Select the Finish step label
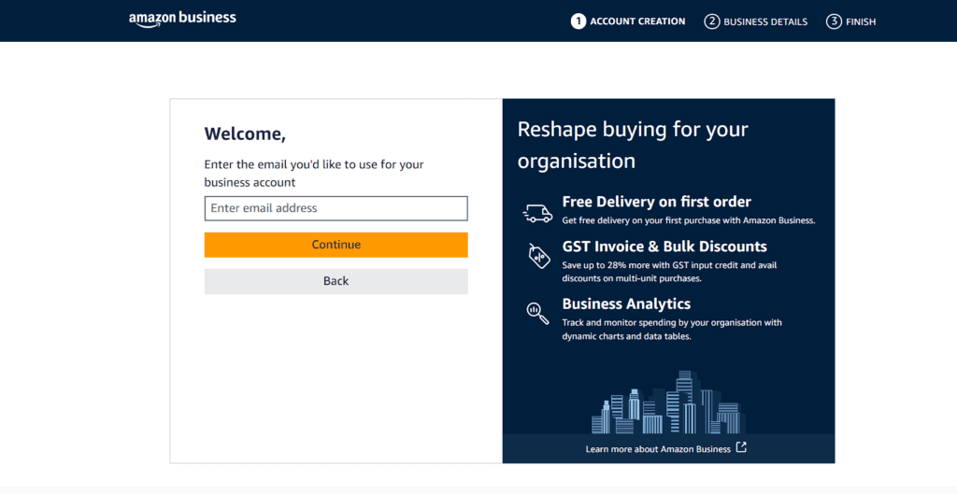The image size is (957, 494). [x=861, y=21]
